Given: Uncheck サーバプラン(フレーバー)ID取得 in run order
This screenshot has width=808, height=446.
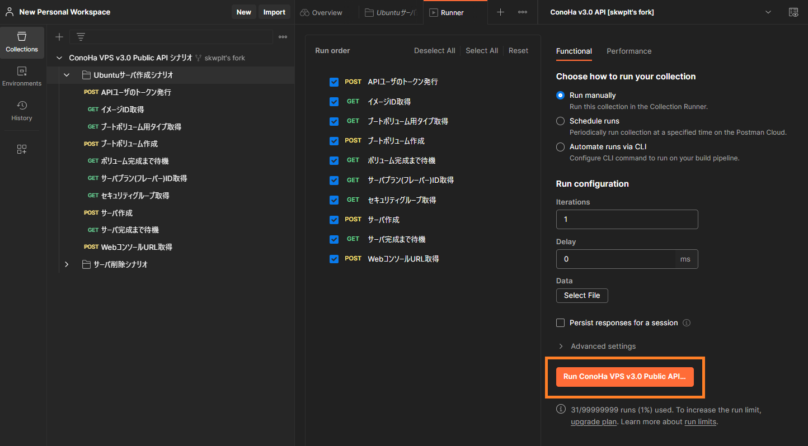Looking at the screenshot, I should pos(334,181).
